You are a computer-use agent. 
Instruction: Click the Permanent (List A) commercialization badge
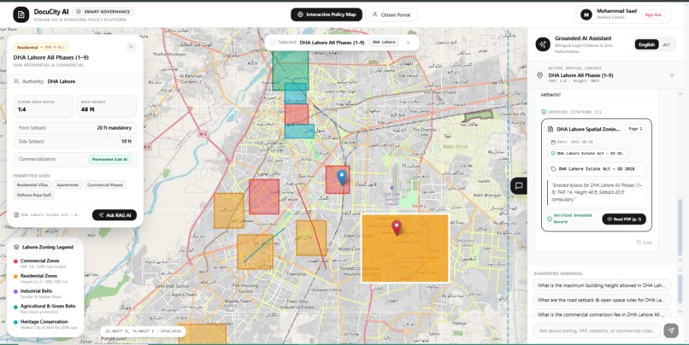click(x=110, y=160)
